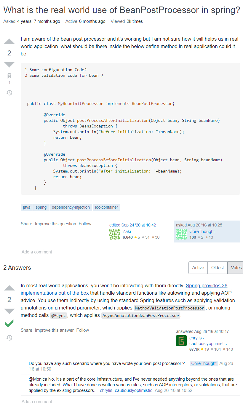Downvote the answer by chrylis

coord(9,311)
